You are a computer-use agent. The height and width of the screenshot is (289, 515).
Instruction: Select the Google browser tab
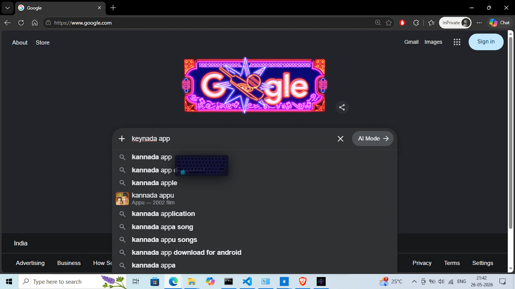point(60,8)
